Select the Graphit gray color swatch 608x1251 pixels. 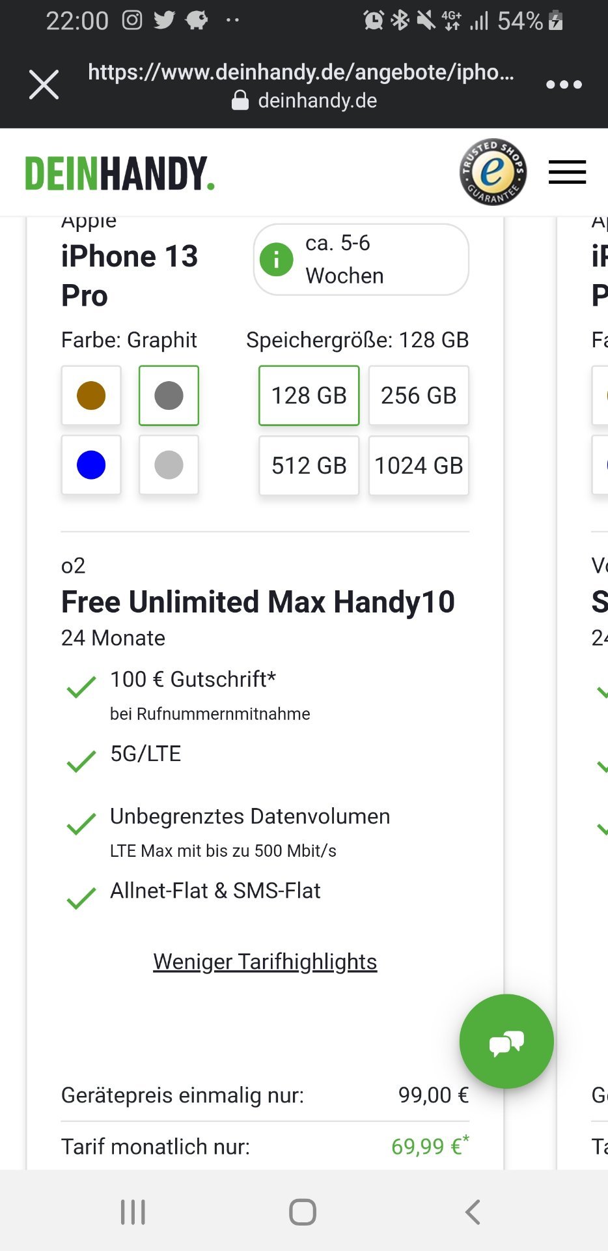(x=169, y=395)
